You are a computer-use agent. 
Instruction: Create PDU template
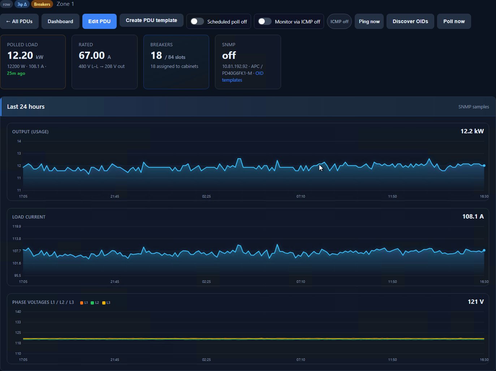pos(151,20)
